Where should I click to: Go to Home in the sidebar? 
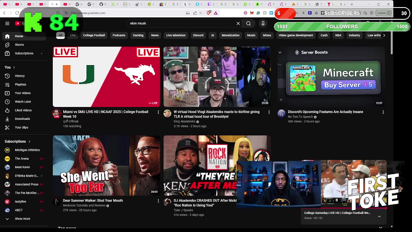(24, 36)
